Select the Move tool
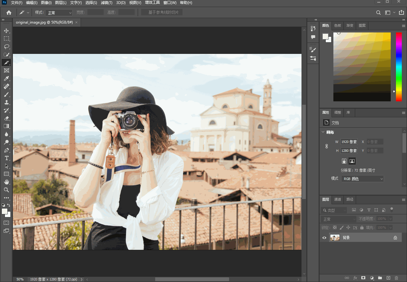 (x=6, y=31)
